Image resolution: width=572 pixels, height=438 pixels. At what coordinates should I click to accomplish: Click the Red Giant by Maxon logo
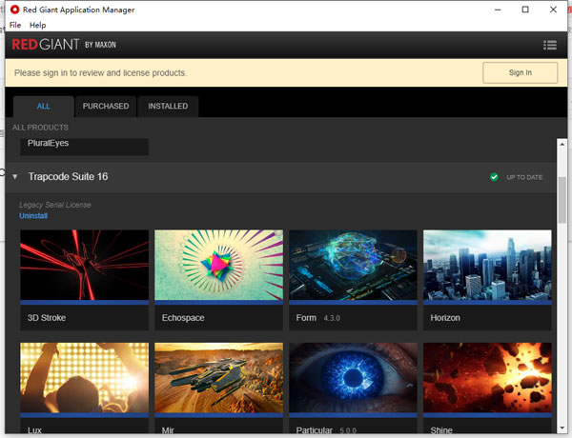pyautogui.click(x=64, y=45)
